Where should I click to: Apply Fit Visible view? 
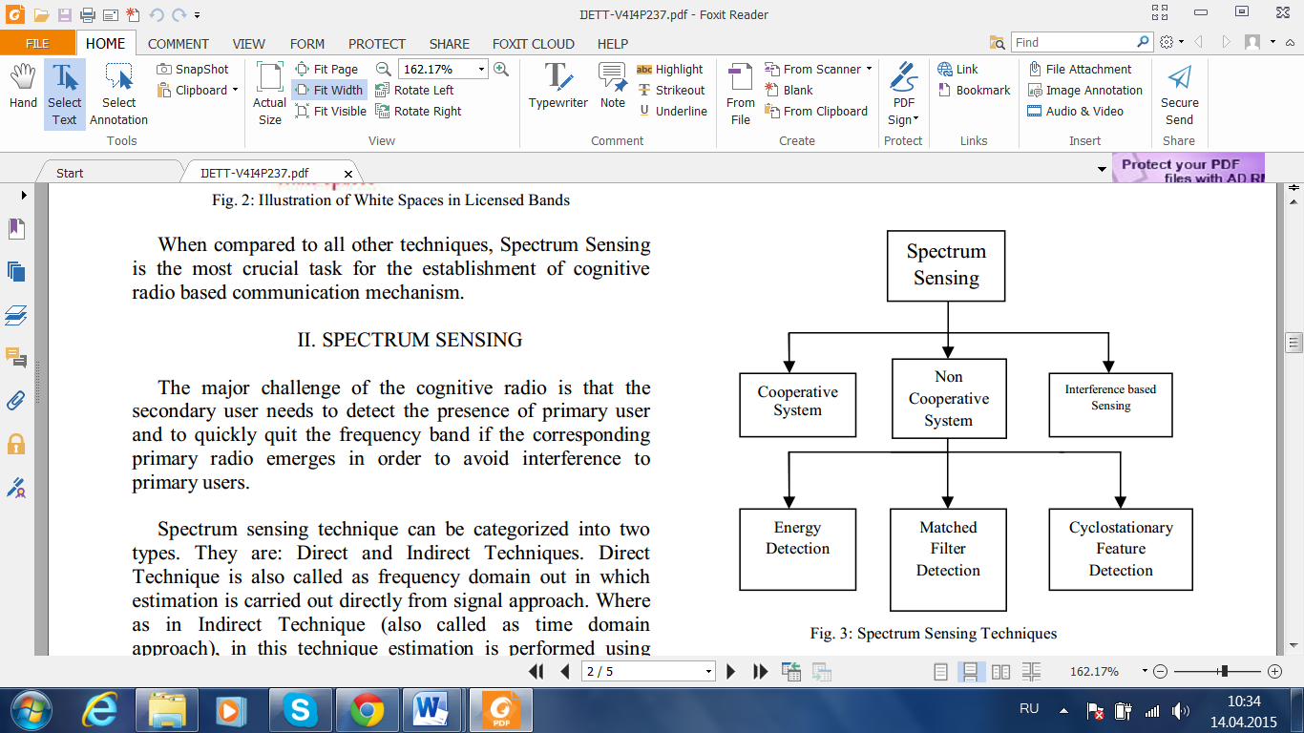coord(330,111)
